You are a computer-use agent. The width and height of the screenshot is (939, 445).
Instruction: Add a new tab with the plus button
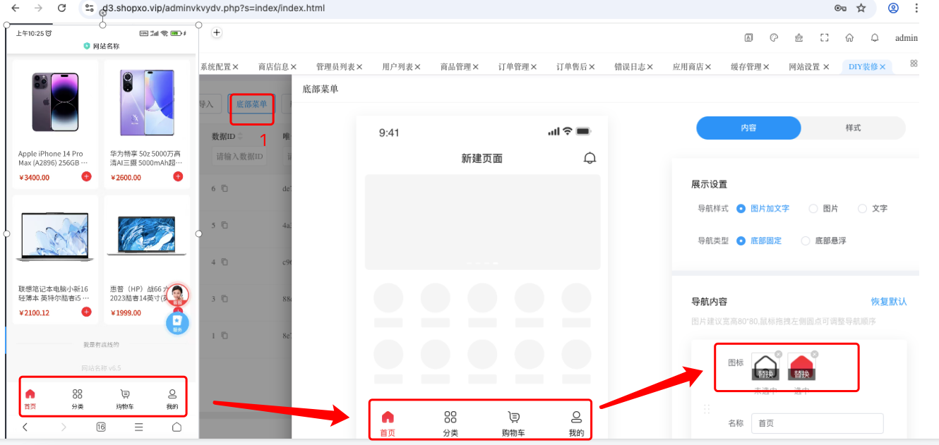[217, 32]
